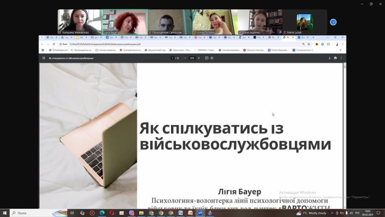Select red-haired speaker's video thumbnail
385x217 pixels.
[x=125, y=22]
